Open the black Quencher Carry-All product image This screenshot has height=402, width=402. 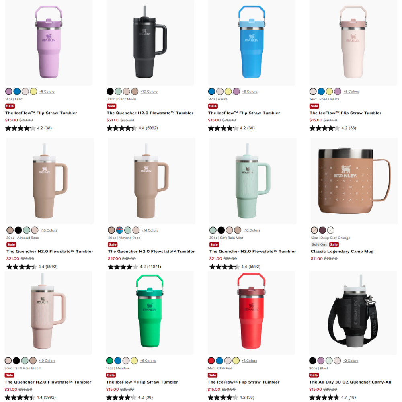(353, 313)
